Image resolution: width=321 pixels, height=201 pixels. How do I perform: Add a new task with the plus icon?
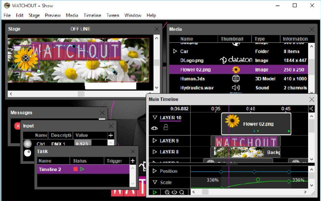pos(132,161)
